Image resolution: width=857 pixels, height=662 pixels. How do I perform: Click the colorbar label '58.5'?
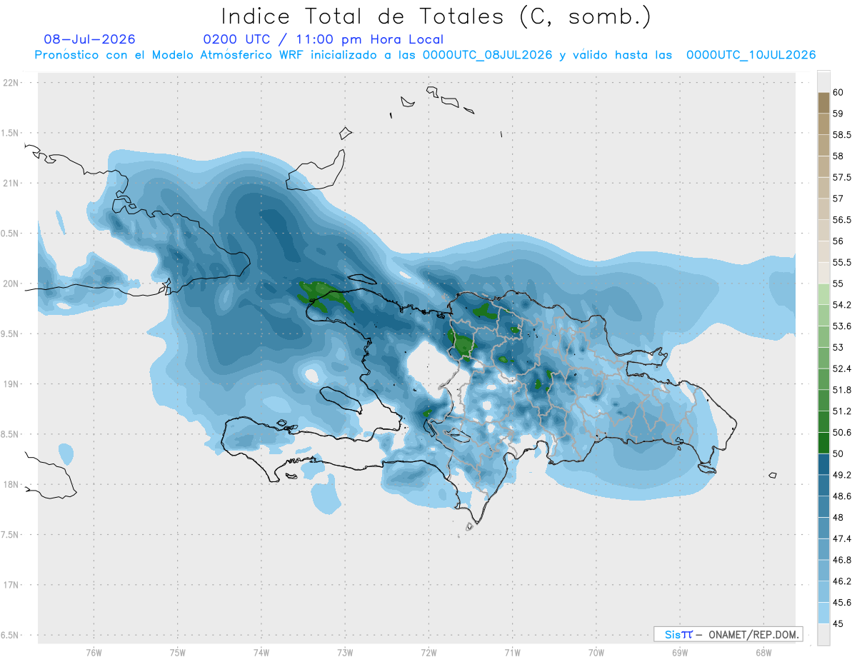pos(841,135)
